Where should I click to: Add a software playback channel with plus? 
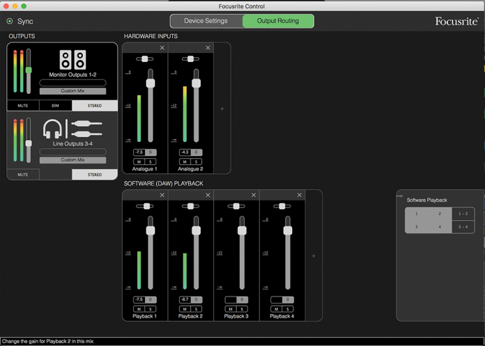pyautogui.click(x=314, y=256)
